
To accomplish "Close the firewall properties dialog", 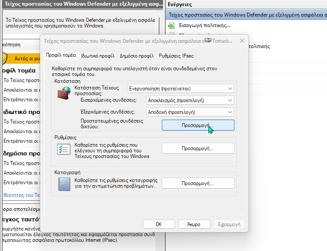I will pyautogui.click(x=242, y=41).
